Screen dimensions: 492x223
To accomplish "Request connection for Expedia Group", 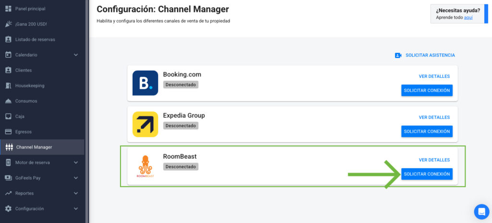I will click(x=427, y=132).
